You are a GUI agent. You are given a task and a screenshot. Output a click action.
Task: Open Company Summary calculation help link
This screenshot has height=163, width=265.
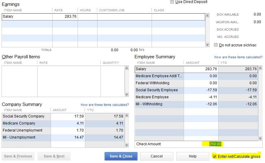(x=105, y=105)
